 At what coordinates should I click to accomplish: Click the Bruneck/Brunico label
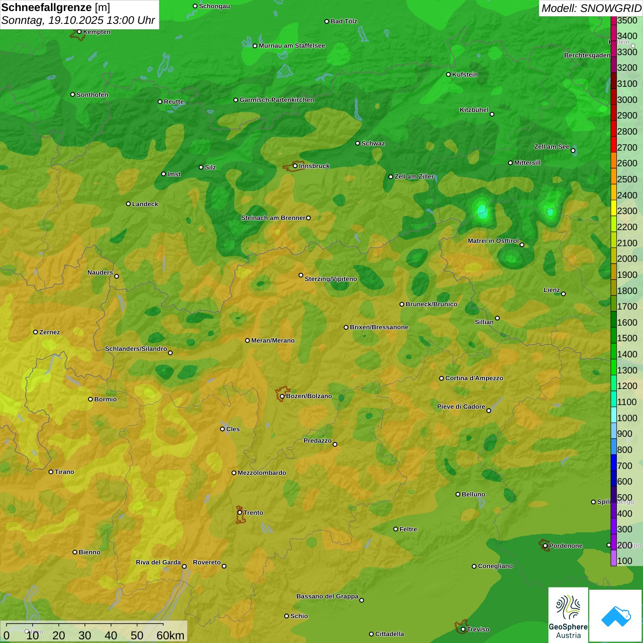[431, 304]
